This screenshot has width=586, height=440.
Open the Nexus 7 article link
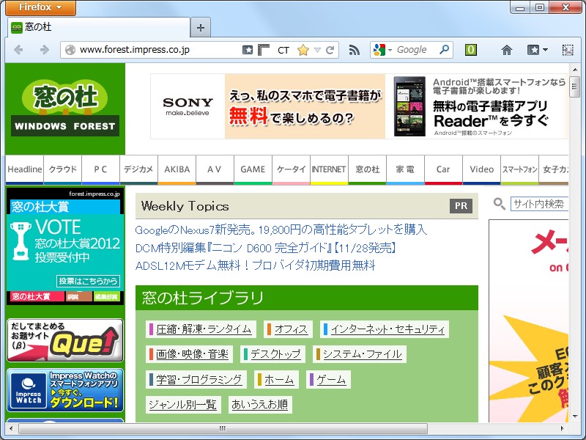pyautogui.click(x=281, y=230)
